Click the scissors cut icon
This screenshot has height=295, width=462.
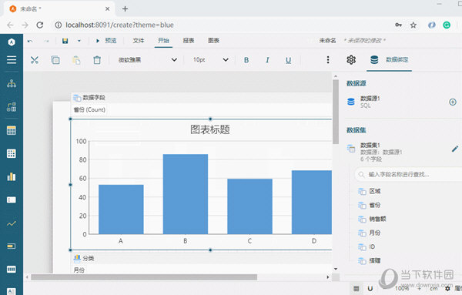point(35,60)
